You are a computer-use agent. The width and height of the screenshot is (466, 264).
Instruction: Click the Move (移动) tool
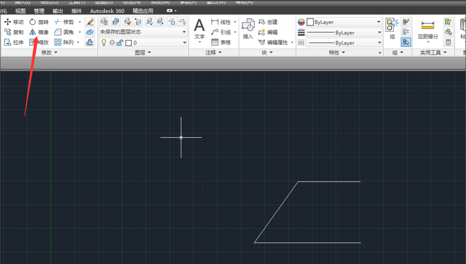[13, 22]
